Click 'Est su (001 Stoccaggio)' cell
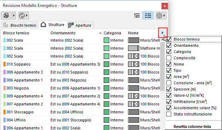Image resolution: width=222 pixels, height=130 pixels. (x=71, y=120)
